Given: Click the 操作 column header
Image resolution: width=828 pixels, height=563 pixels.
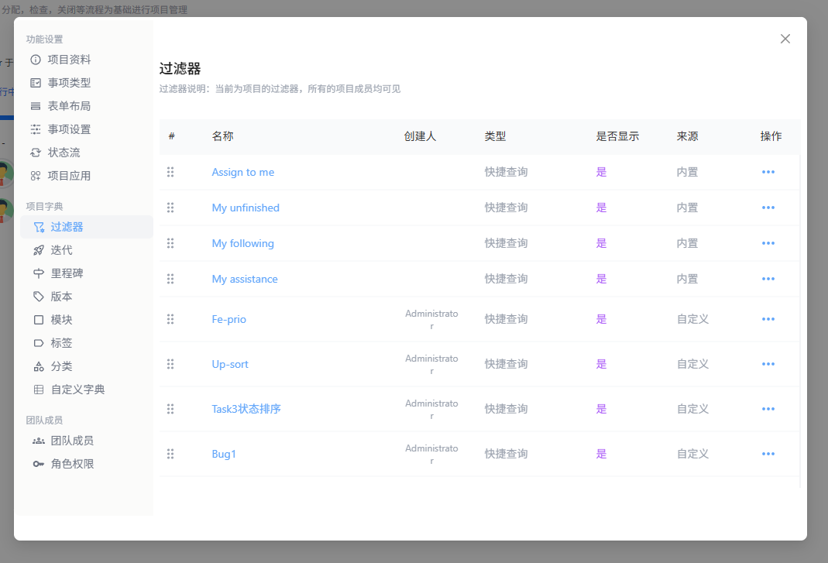Looking at the screenshot, I should 771,136.
